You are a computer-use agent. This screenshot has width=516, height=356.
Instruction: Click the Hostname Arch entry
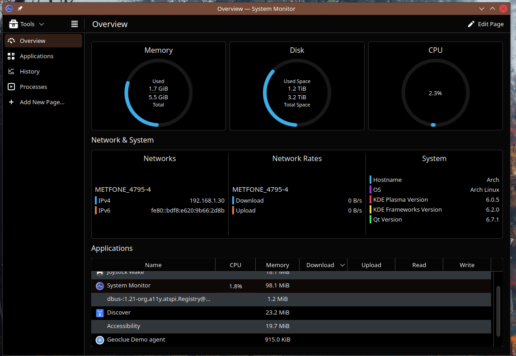point(434,180)
